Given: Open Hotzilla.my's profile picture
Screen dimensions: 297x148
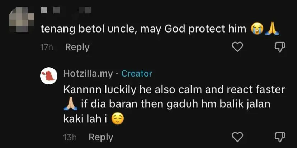Looking at the screenshot, I should click(49, 75).
